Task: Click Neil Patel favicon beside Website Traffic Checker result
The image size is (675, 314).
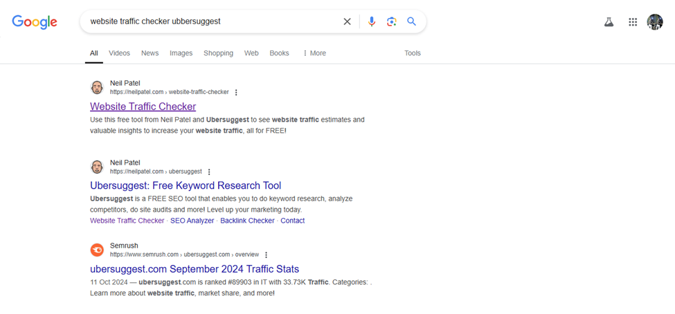Action: coord(98,87)
